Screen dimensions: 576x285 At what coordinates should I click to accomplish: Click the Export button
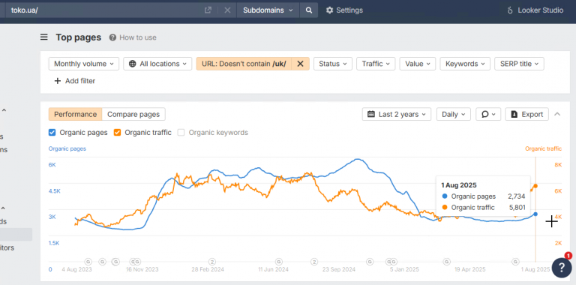coord(526,114)
